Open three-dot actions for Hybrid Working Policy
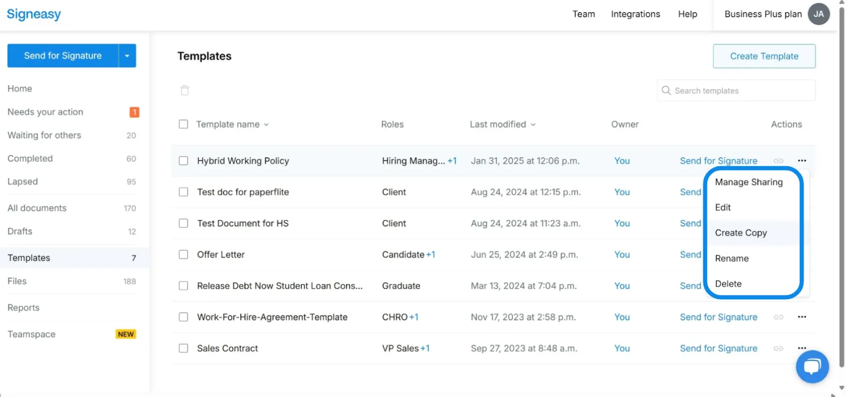Screen dimensions: 847x397 tap(802, 160)
